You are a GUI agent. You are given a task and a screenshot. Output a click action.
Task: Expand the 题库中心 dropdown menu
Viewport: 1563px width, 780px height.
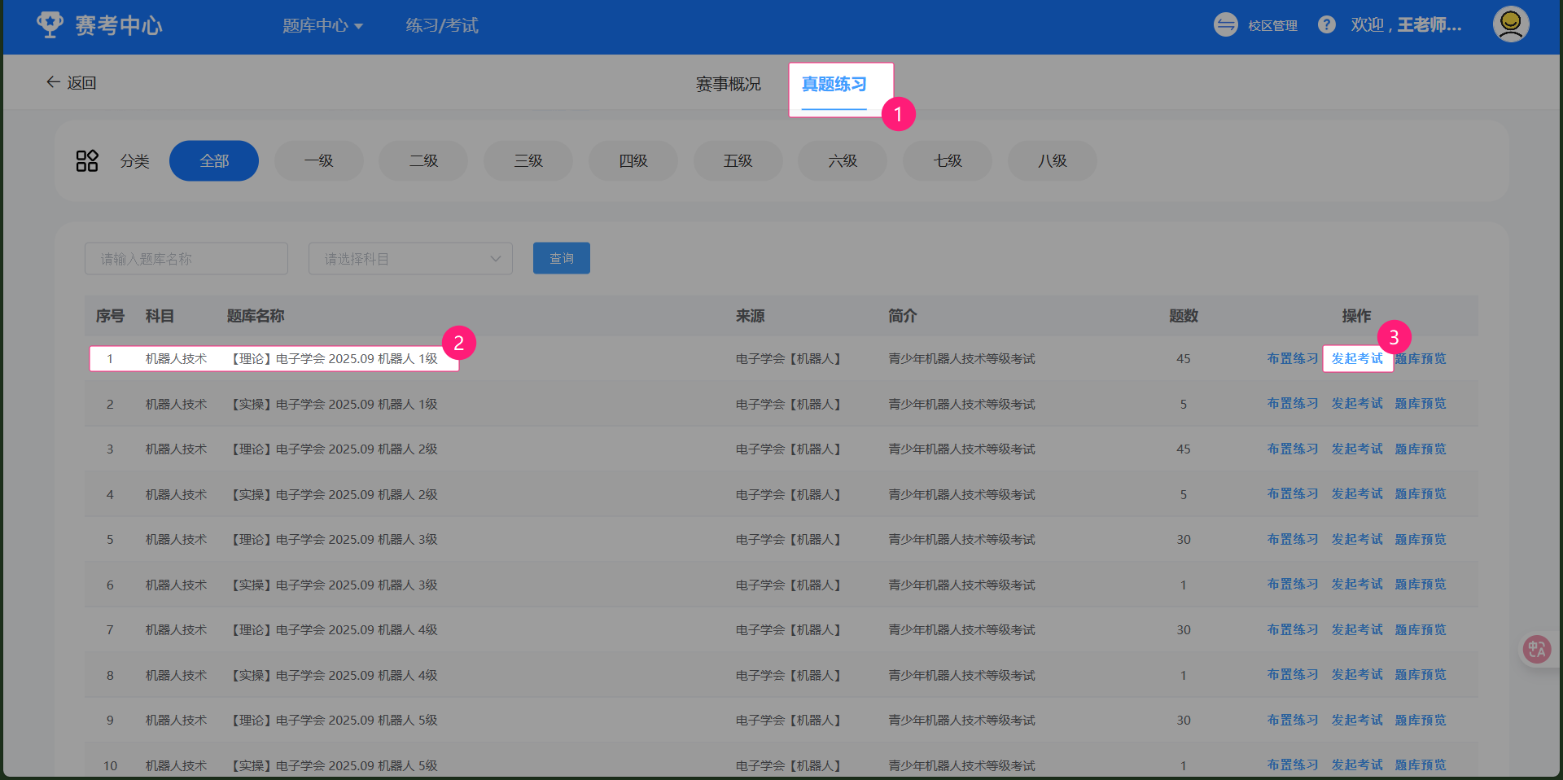pyautogui.click(x=322, y=26)
